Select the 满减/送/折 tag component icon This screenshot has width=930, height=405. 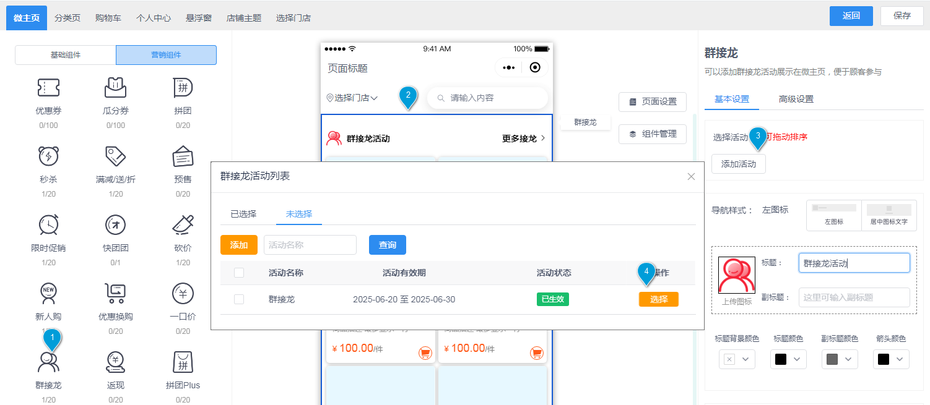[x=116, y=156]
